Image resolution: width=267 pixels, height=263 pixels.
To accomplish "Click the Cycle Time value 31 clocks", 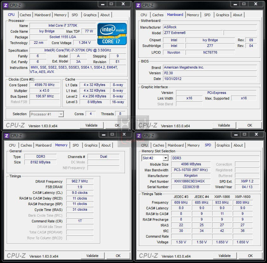I will (x=80, y=209).
